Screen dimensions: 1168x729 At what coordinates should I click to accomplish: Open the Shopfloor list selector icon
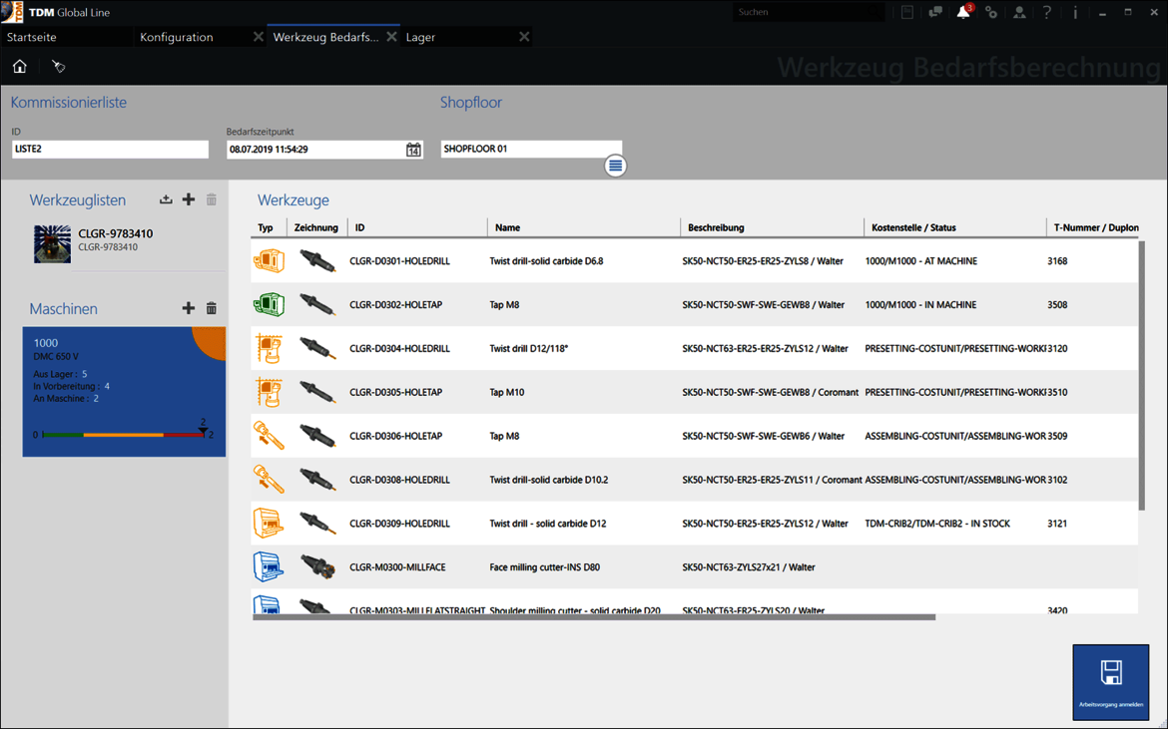click(615, 166)
